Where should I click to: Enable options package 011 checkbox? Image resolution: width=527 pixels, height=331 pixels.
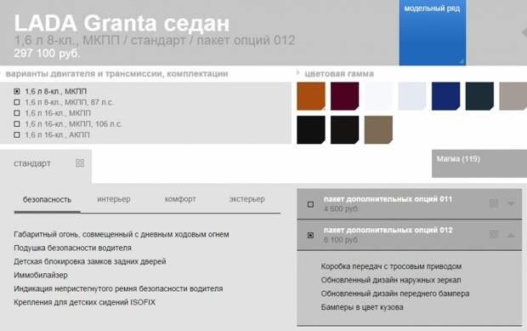(x=310, y=204)
